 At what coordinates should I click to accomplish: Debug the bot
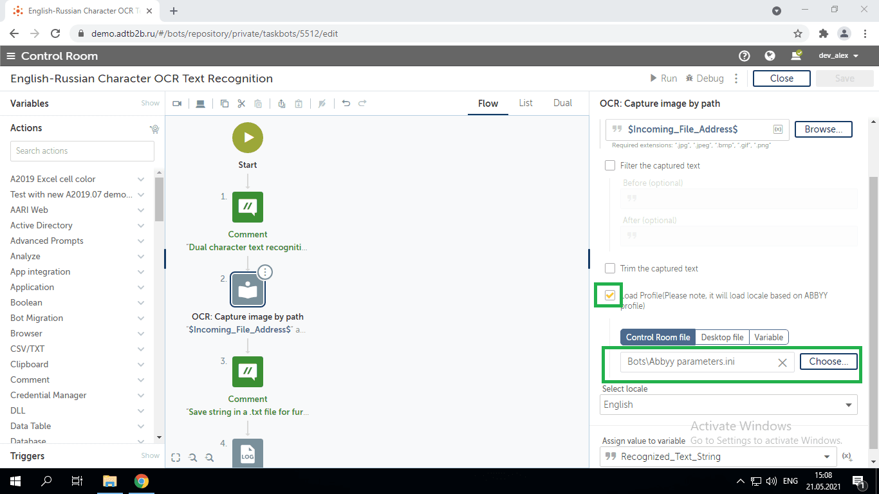pos(705,78)
